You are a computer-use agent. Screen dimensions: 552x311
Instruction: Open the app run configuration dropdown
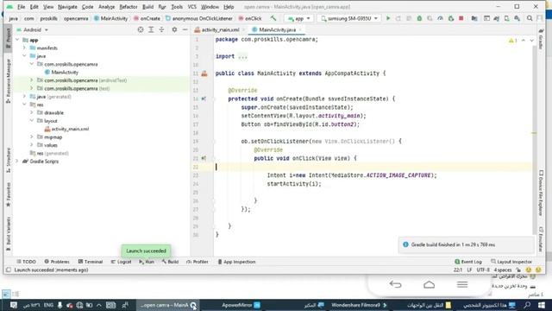(299, 18)
